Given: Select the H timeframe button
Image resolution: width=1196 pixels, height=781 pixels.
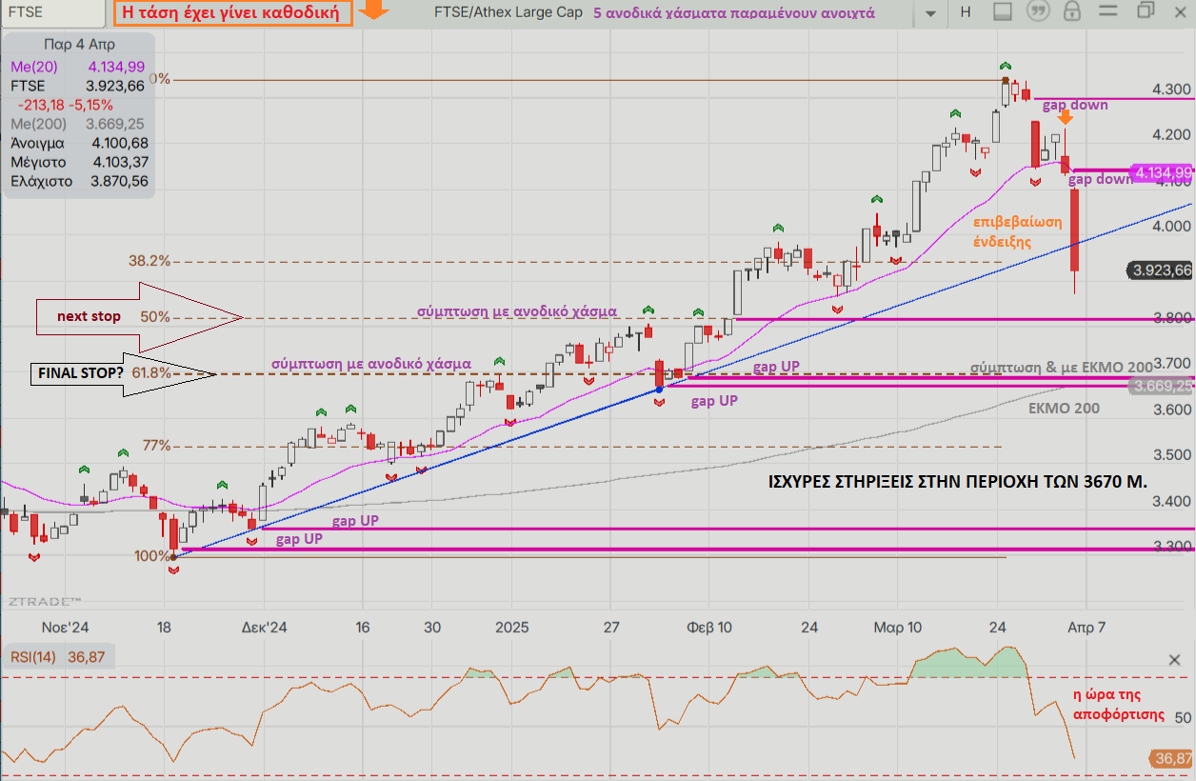Looking at the screenshot, I should coord(966,13).
